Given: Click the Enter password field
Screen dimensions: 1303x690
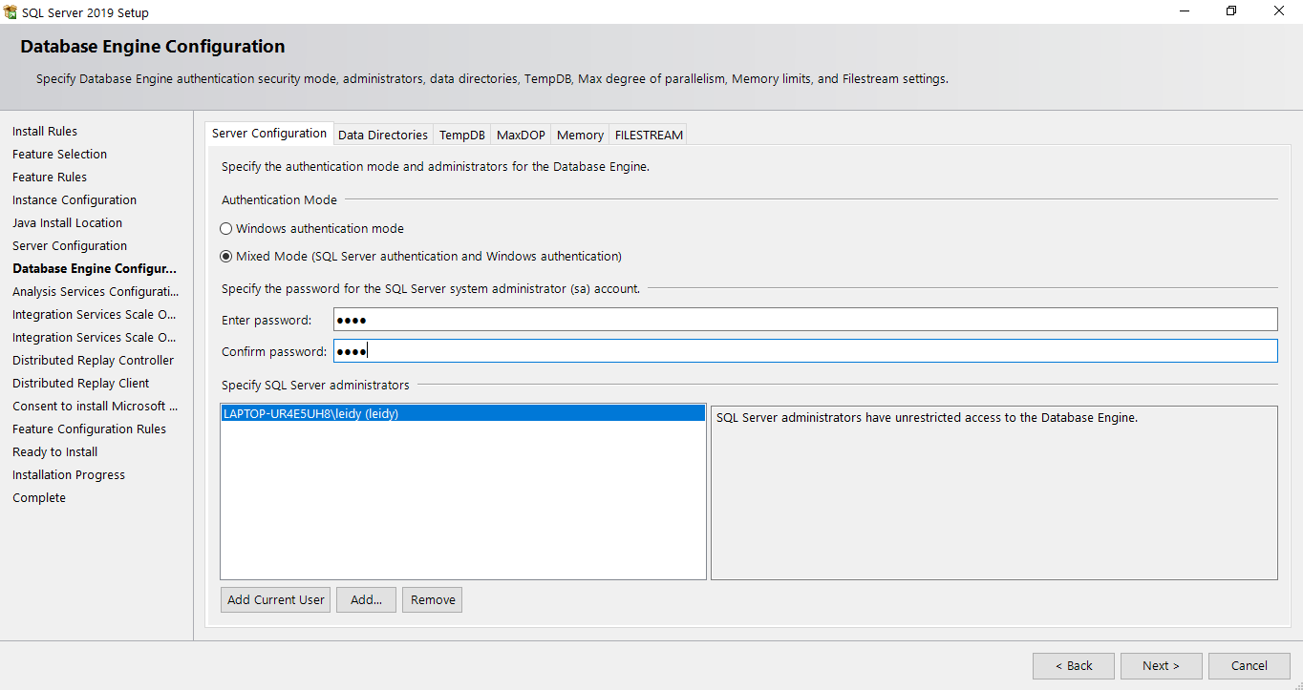Looking at the screenshot, I should coord(804,320).
